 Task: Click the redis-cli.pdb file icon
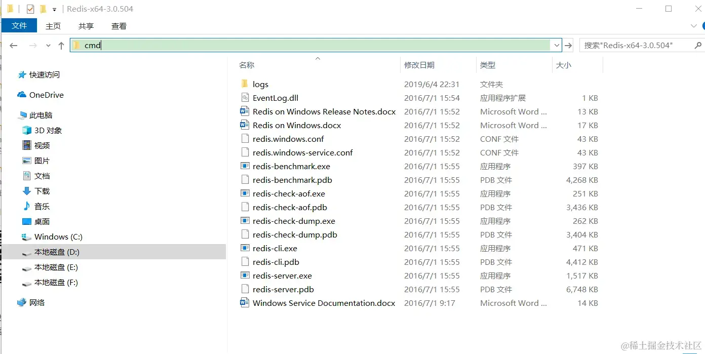[x=245, y=262]
